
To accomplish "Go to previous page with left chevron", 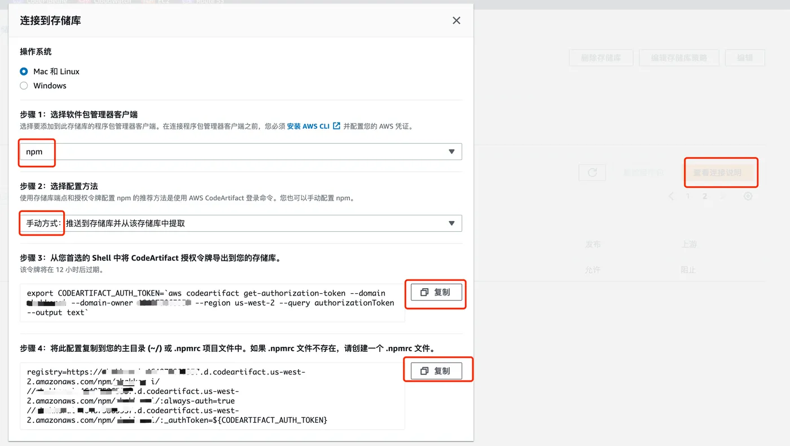I will (671, 197).
